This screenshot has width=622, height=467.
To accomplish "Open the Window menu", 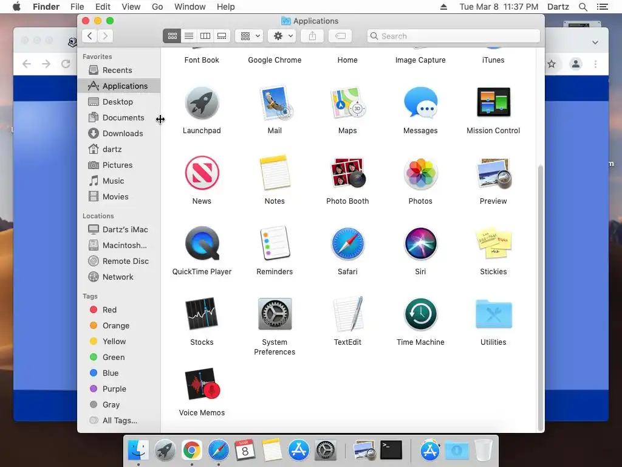I will pos(190,7).
